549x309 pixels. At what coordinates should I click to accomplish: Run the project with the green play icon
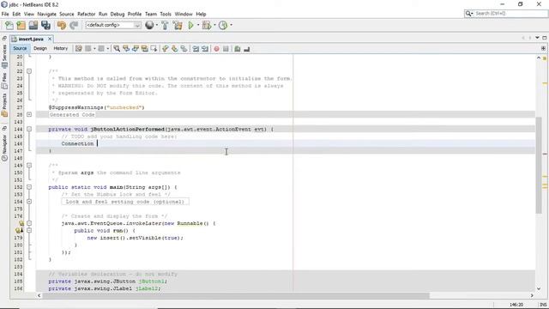click(190, 25)
